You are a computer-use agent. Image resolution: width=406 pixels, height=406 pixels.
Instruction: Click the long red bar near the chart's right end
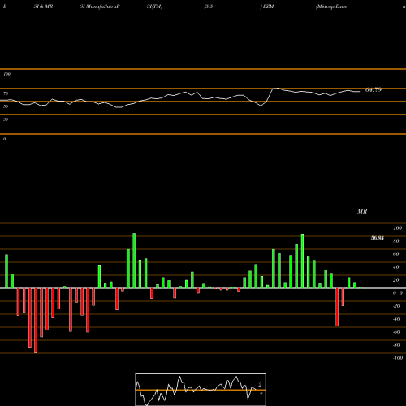tap(337, 307)
